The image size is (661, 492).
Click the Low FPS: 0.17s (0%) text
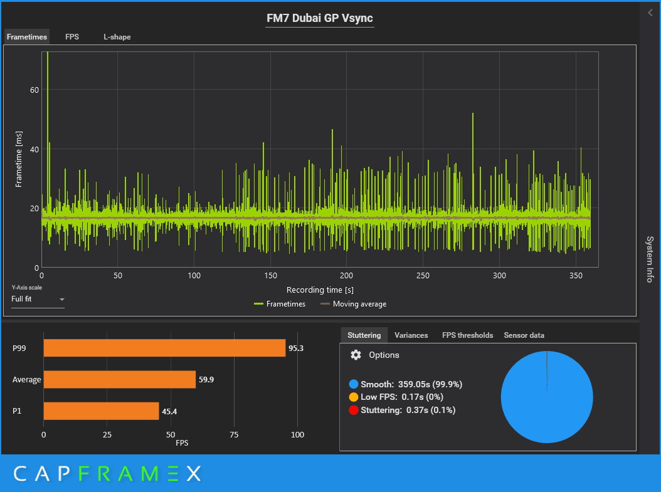402,397
